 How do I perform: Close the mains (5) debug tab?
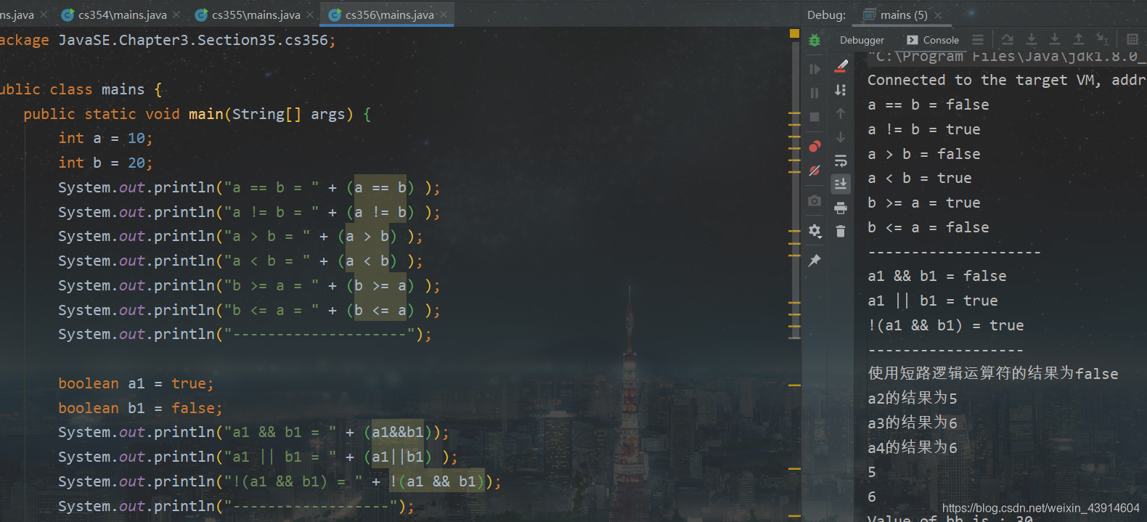(938, 15)
